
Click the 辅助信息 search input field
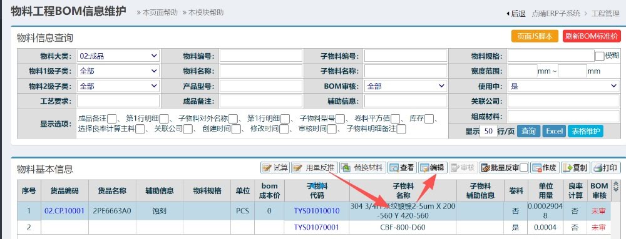pos(406,101)
